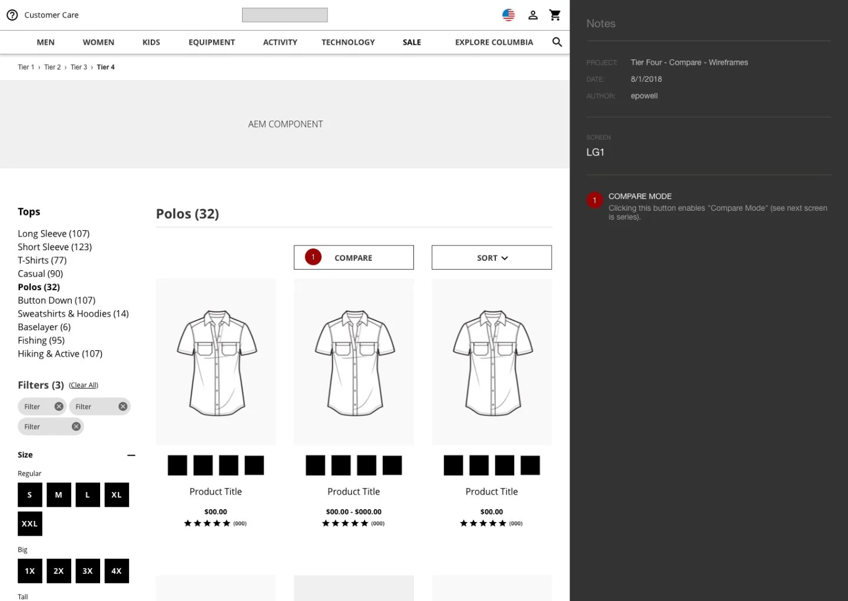Viewport: 848px width, 601px height.
Task: Toggle size XXL filter
Action: pyautogui.click(x=30, y=524)
